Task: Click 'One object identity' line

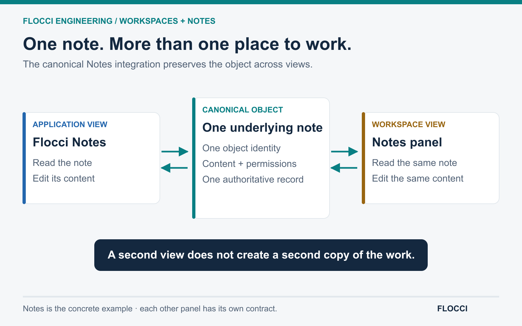Action: click(x=241, y=148)
